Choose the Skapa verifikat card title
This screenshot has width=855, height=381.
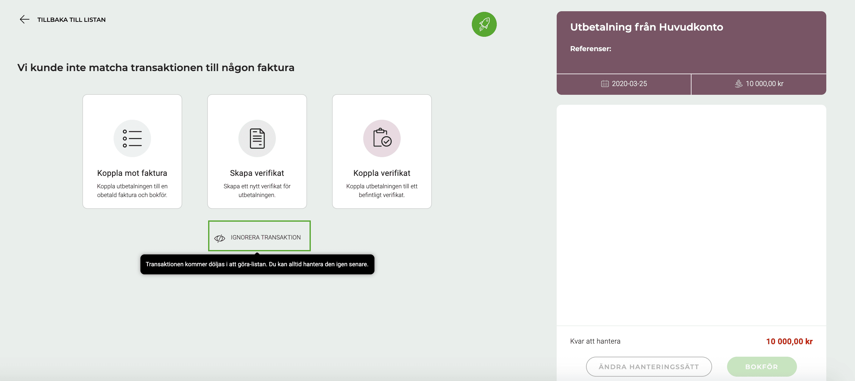[x=257, y=173]
